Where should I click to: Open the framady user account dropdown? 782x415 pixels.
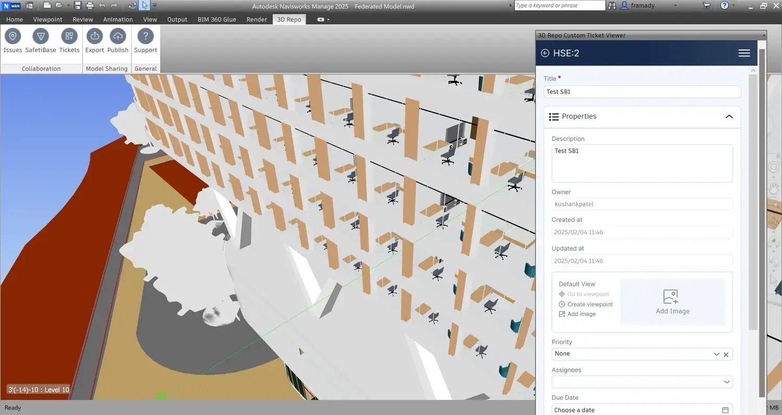[676, 5]
